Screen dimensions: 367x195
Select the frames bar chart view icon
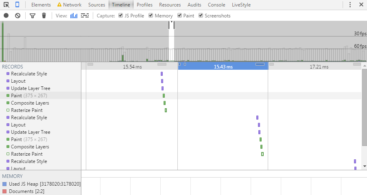pos(74,16)
